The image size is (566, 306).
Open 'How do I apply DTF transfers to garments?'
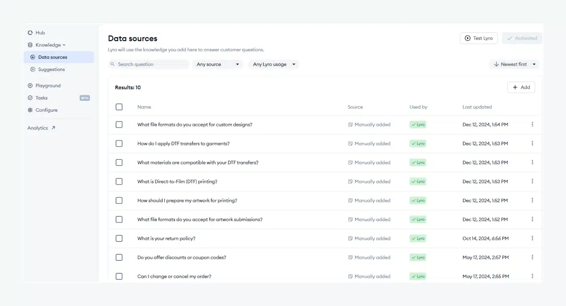184,144
